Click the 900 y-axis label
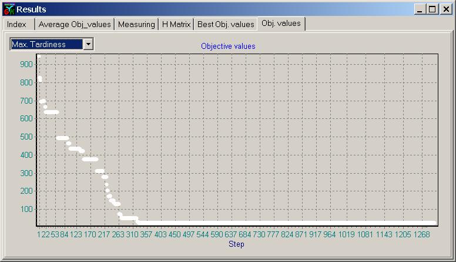This screenshot has height=262, width=456. pos(26,64)
